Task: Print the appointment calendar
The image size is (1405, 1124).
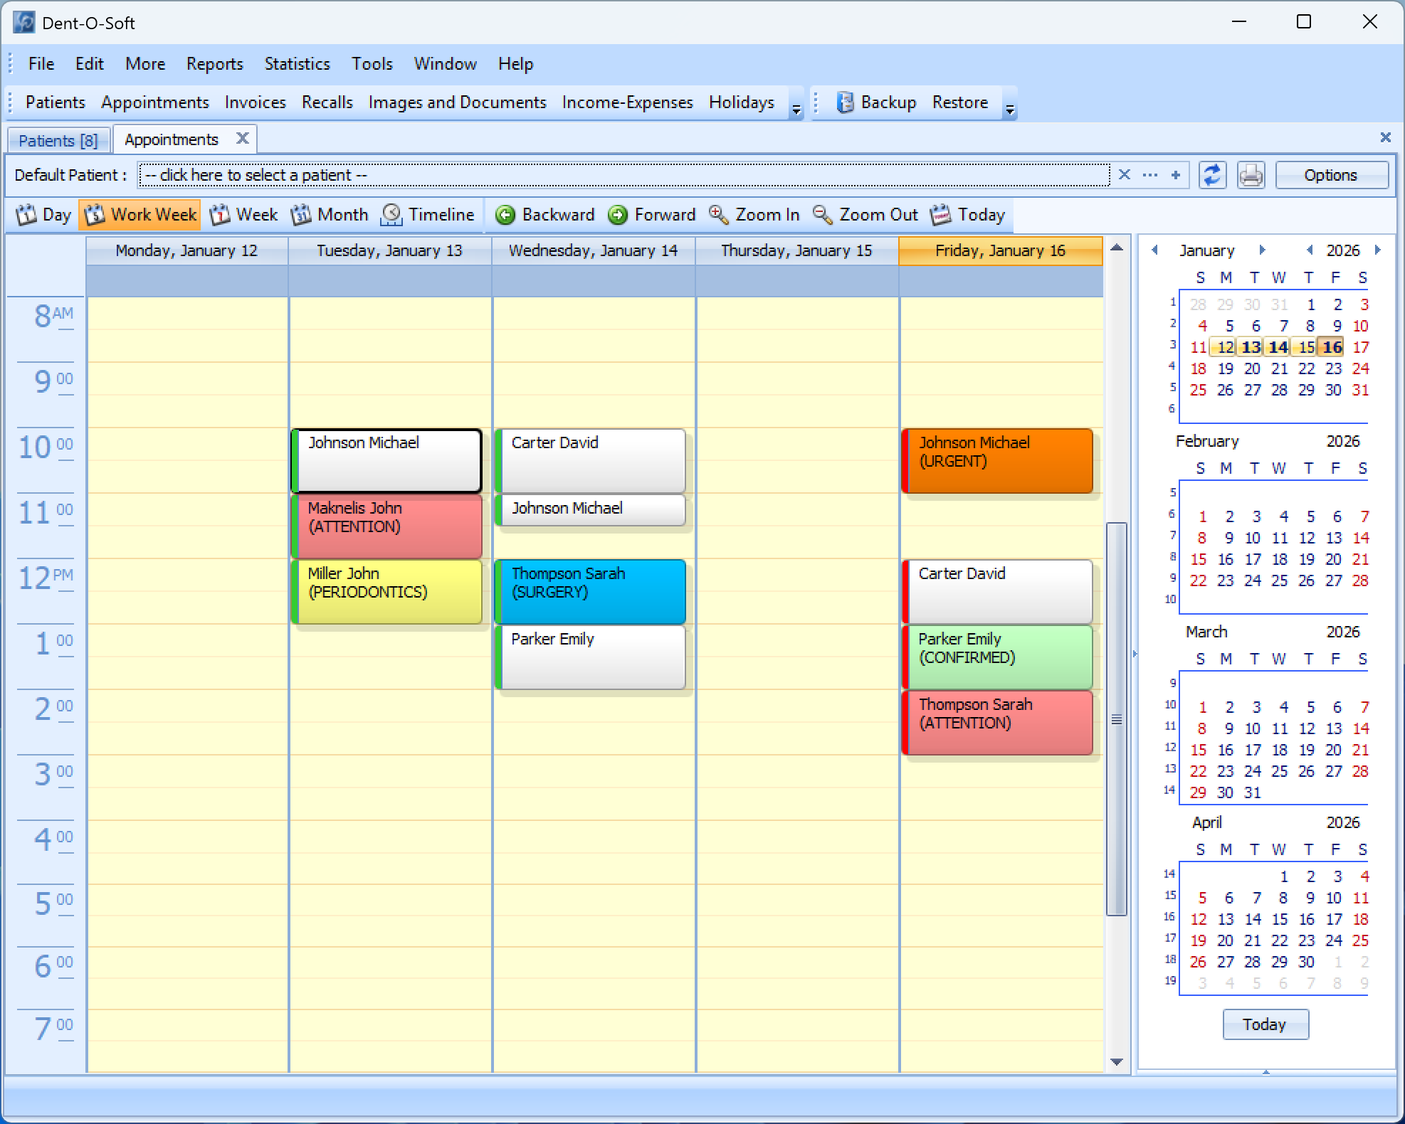Action: coord(1251,175)
